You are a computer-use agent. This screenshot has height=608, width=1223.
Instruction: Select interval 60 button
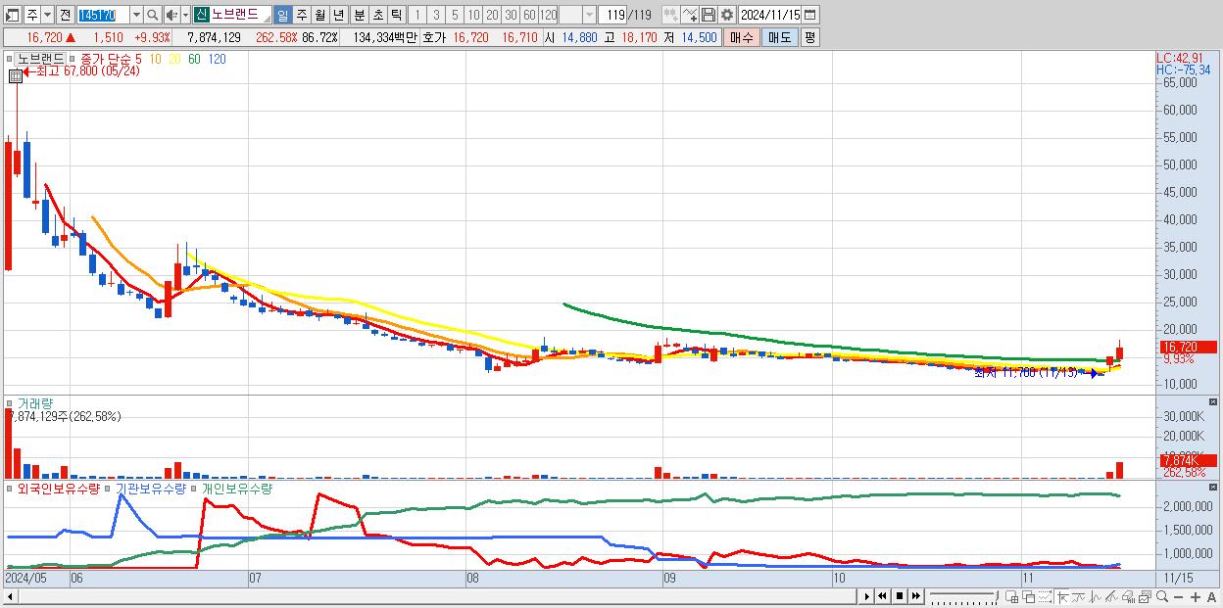pyautogui.click(x=529, y=15)
